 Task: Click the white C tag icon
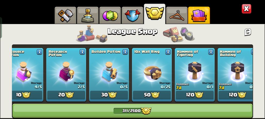point(248,32)
